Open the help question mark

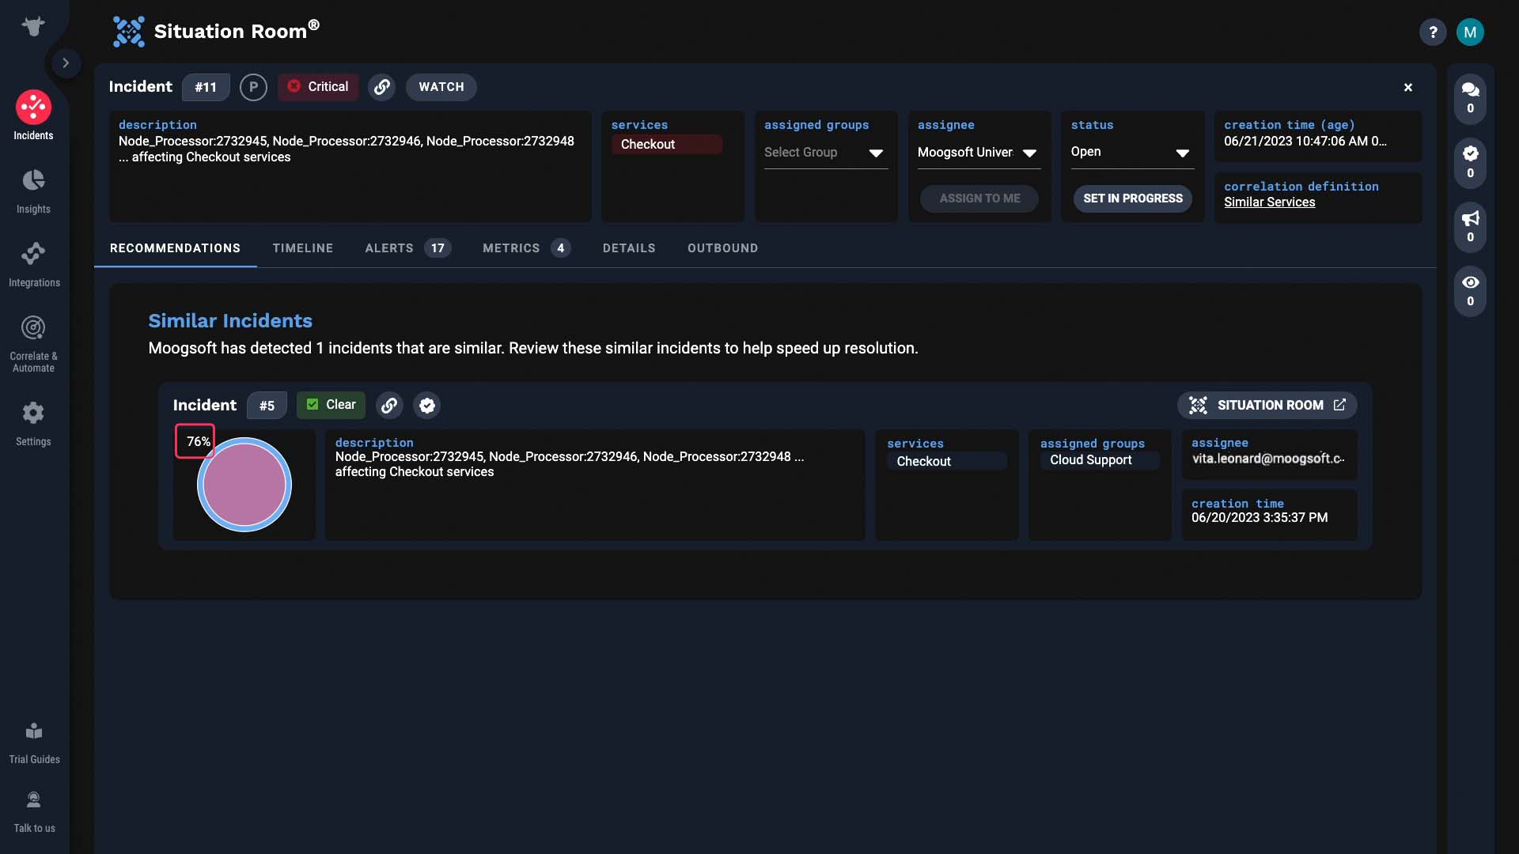1433,32
